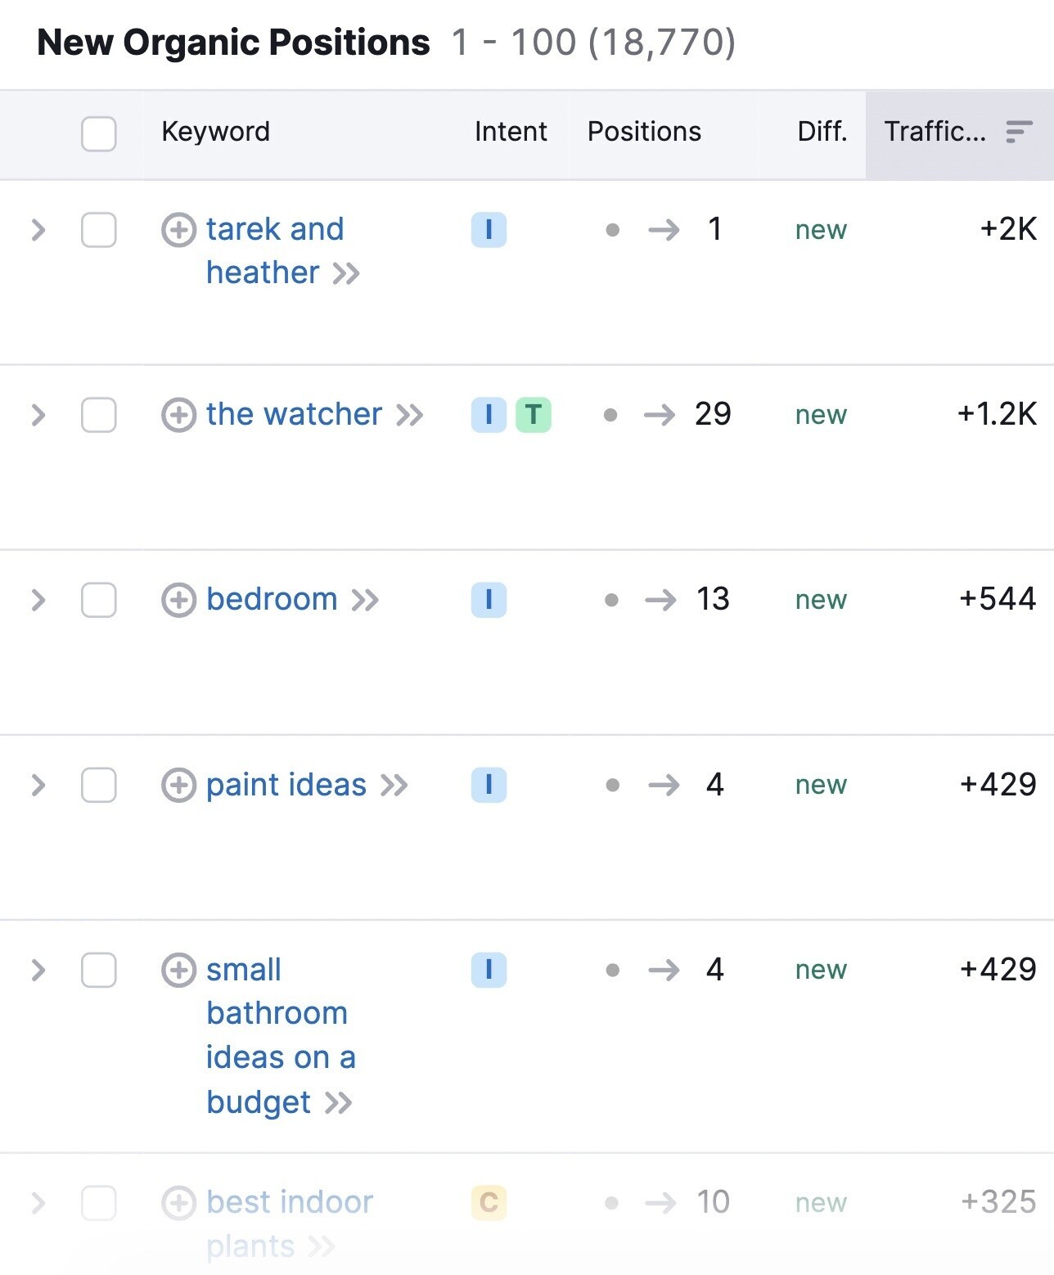
Task: Click the plus icon next to 'bedroom'
Action: point(178,600)
